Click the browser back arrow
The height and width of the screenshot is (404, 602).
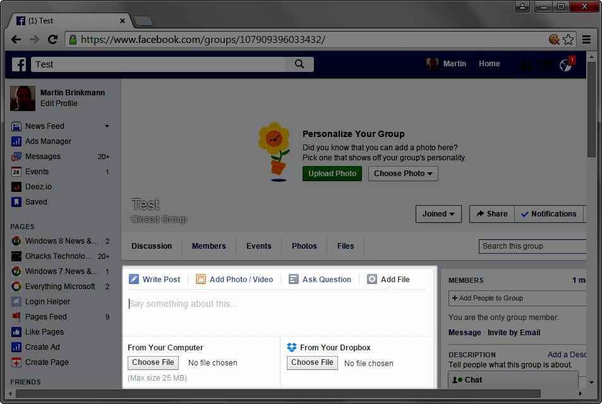(x=16, y=40)
